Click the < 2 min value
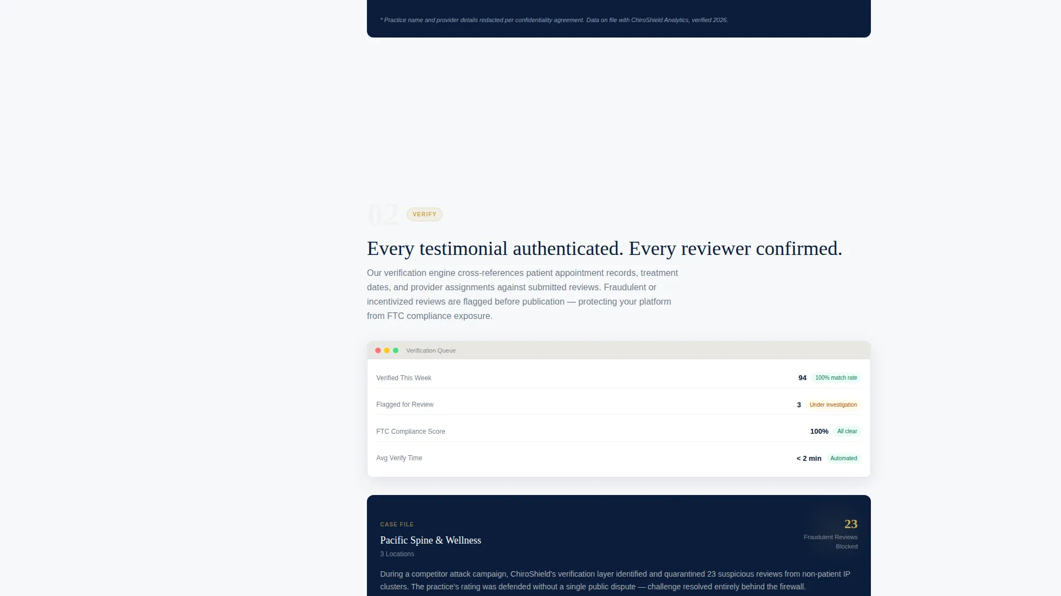Screen dimensions: 1061x596 click(809, 459)
